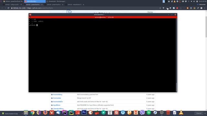Launch Photoshop from the dock

pyautogui.click(x=84, y=112)
